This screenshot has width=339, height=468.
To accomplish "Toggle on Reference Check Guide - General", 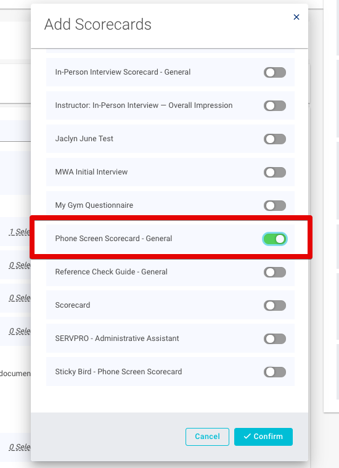I will 275,272.
